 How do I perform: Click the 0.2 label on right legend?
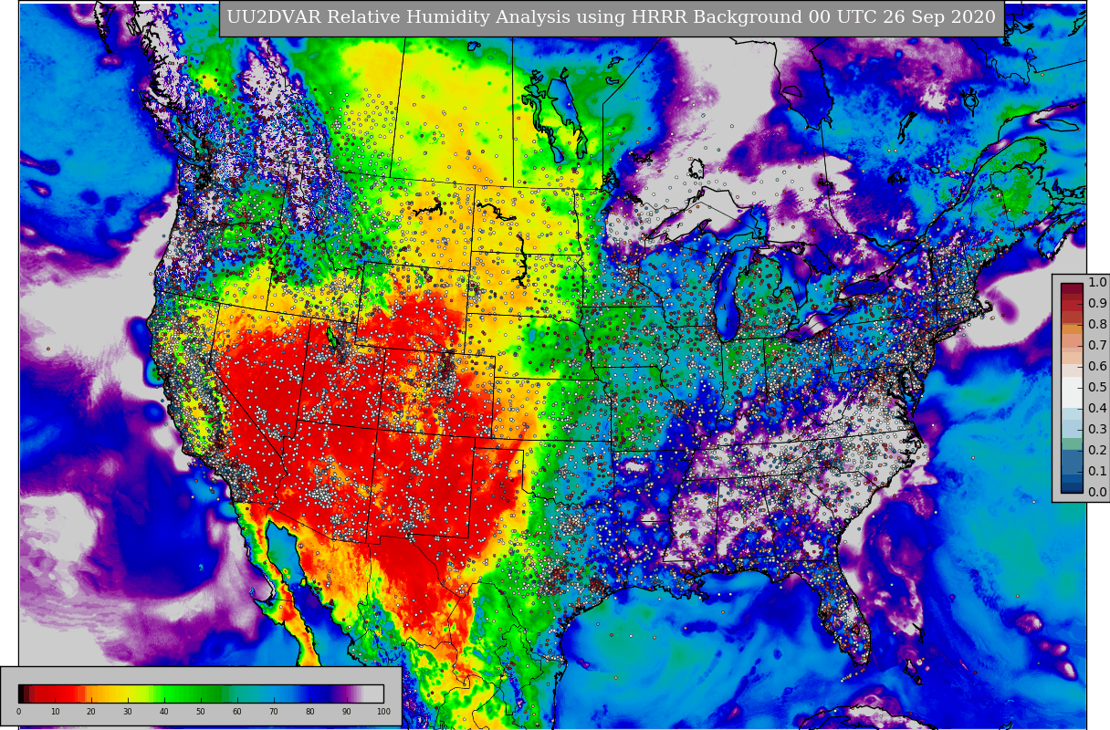[x=1097, y=451]
